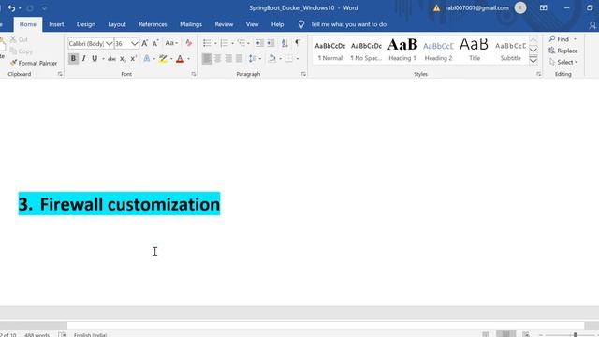Apply the Title style
599x337 pixels.
click(x=475, y=51)
